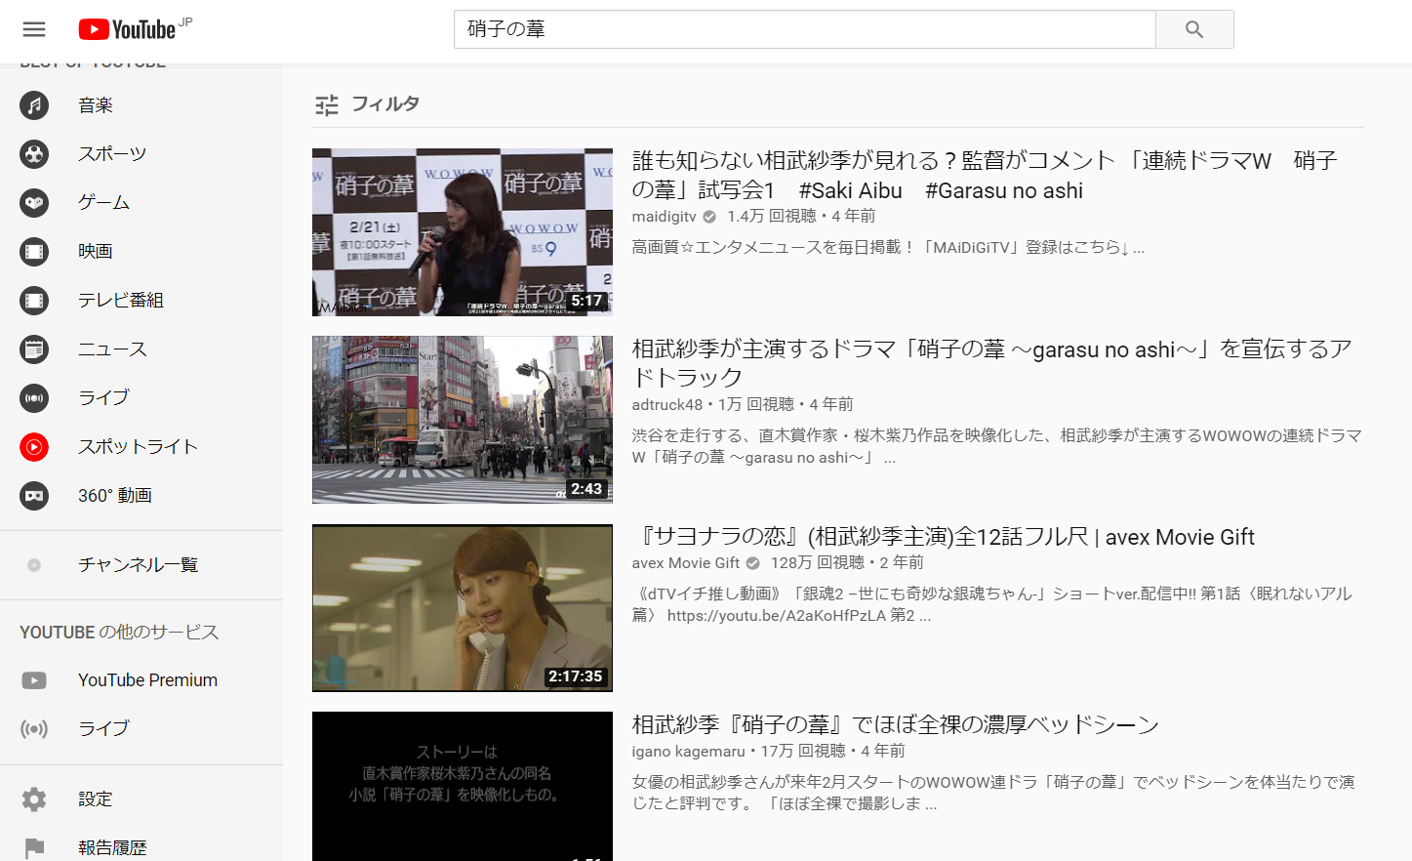Screen dimensions: 1412x861
Task: Visit the maidigitv channel
Action: coord(664,217)
